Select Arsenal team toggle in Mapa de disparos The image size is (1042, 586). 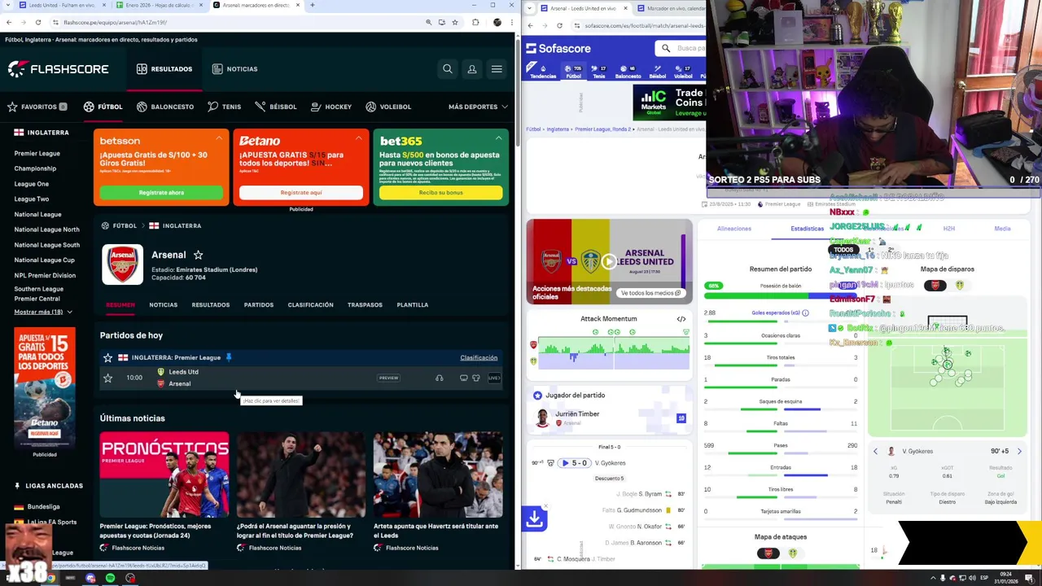[x=935, y=285]
